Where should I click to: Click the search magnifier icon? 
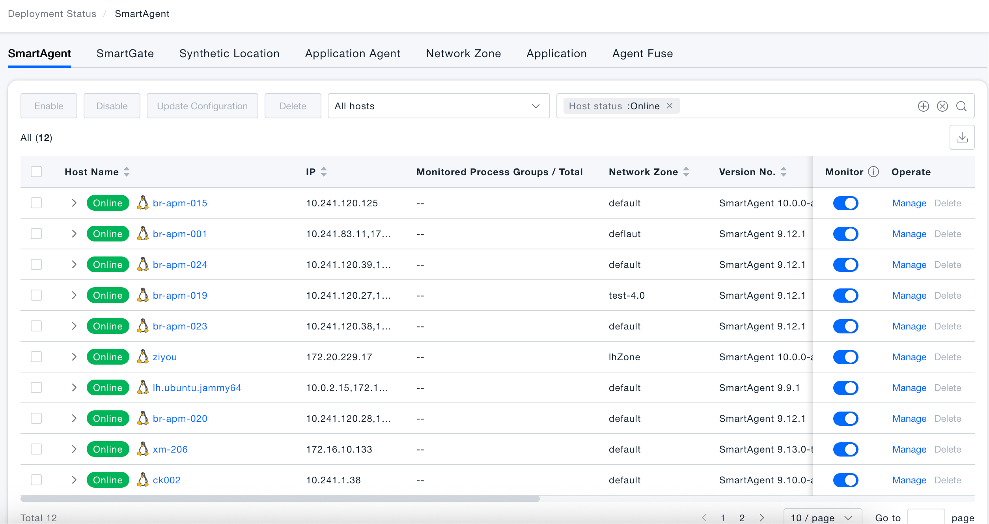[x=961, y=106]
